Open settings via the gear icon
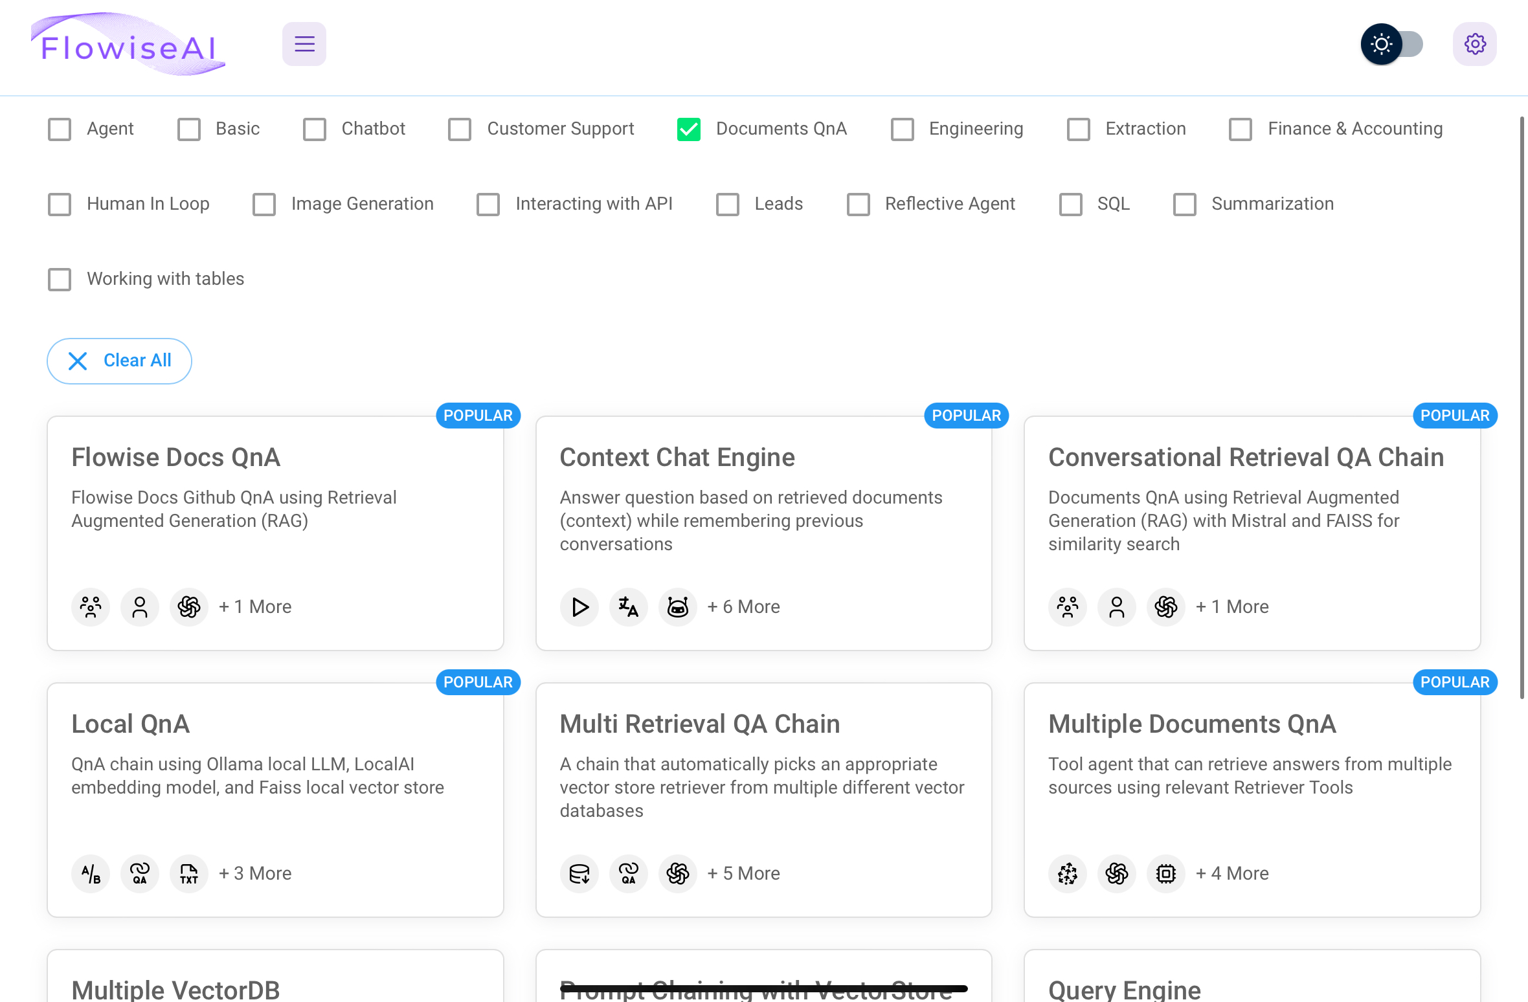The width and height of the screenshot is (1528, 1002). (x=1475, y=43)
